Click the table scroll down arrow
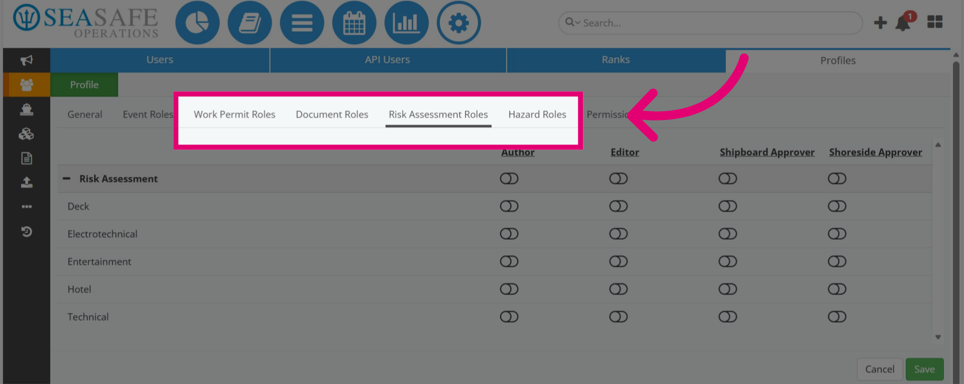Screen dimensions: 964x384 [938, 337]
